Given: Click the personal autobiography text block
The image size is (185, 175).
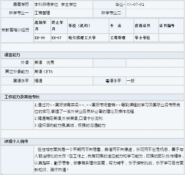Looking at the screenshot, I should [109, 160].
